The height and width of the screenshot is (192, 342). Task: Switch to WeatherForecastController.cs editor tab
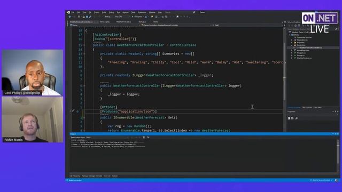(81, 22)
